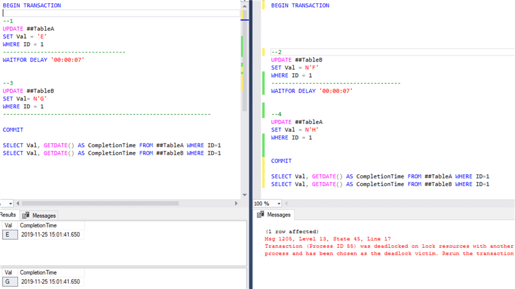Screen dimensions: 515x289
Task: Click the Messages tab icon in left pane
Action: tap(26, 215)
